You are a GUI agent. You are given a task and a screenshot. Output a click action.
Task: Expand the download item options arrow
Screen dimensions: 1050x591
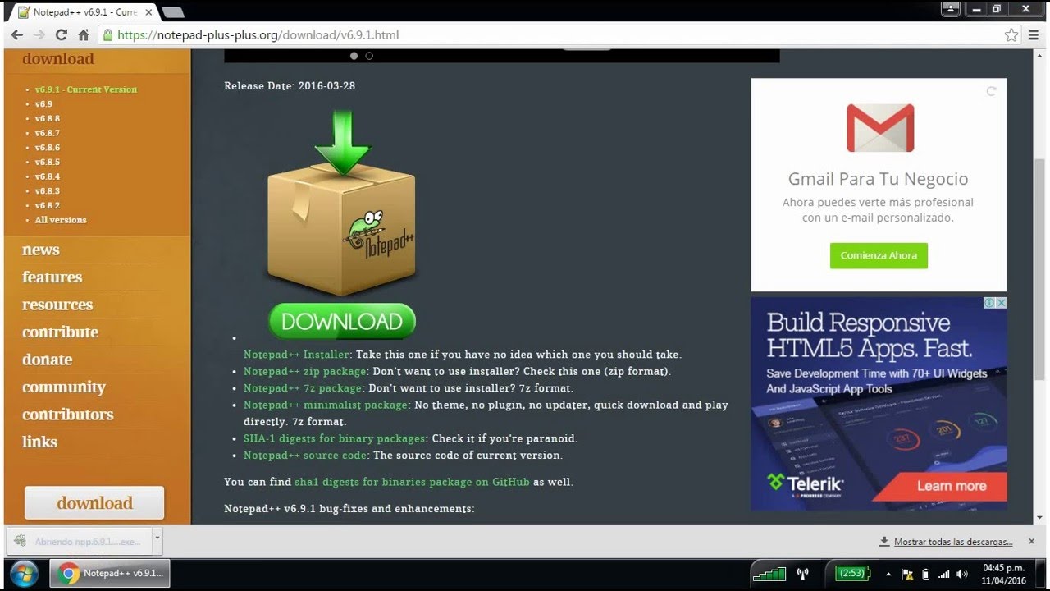[157, 542]
